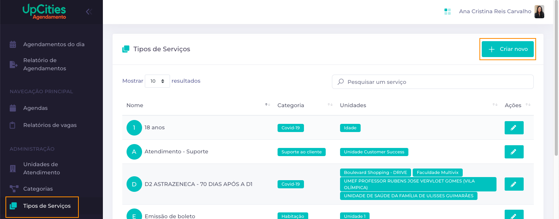Click UMEF PROFESSOR RUBENS JOSE VERVLOET GOMES tag
The image size is (559, 219).
(418, 184)
